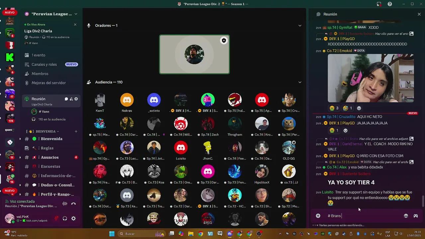This screenshot has width=425, height=239.
Task: Click the 110 en la audiencia row
Action: pos(52,119)
